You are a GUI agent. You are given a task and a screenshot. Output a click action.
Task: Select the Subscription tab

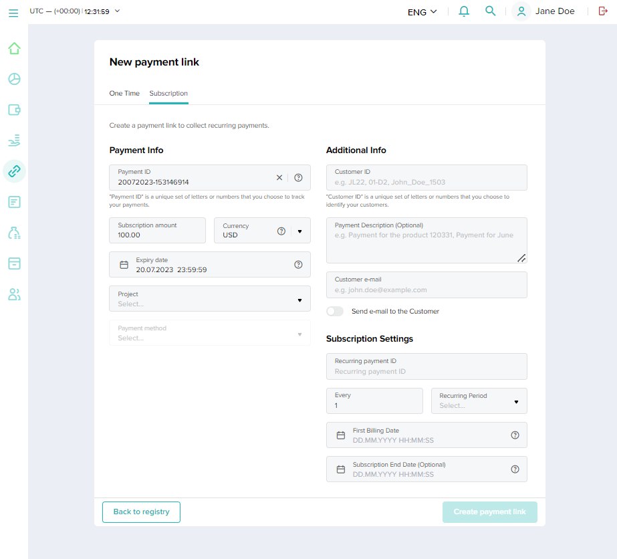(168, 94)
